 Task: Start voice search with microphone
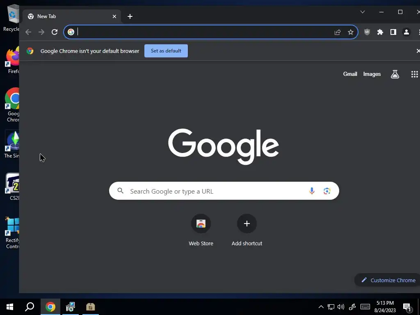[x=312, y=191]
